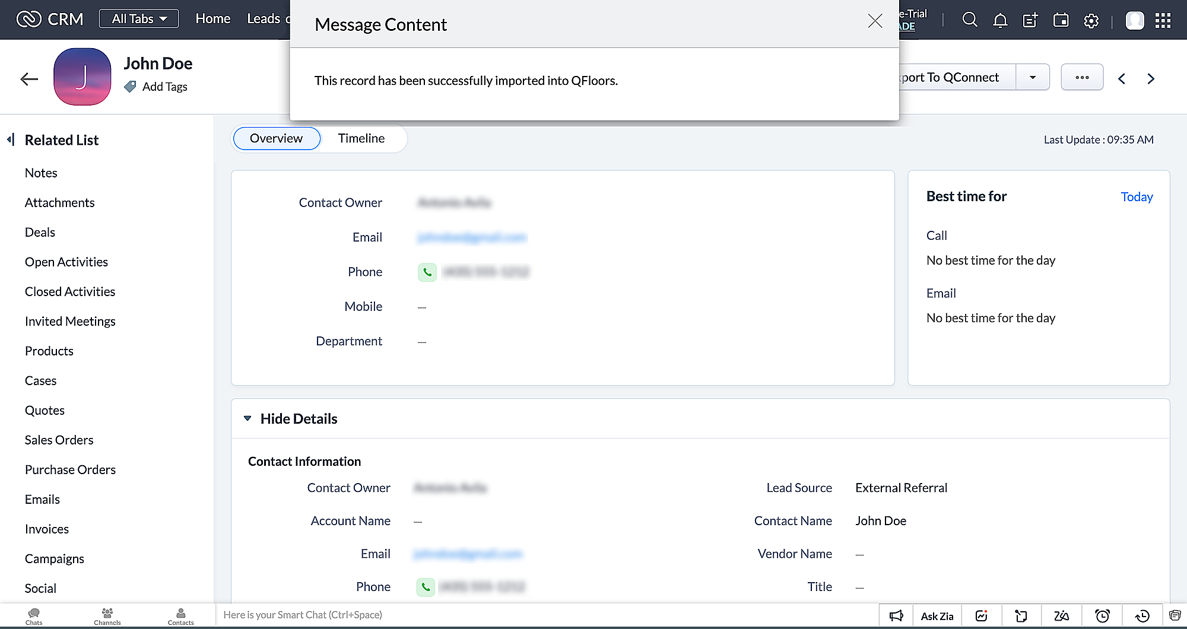
Task: Click the Export To QConnect button
Action: pyautogui.click(x=957, y=77)
